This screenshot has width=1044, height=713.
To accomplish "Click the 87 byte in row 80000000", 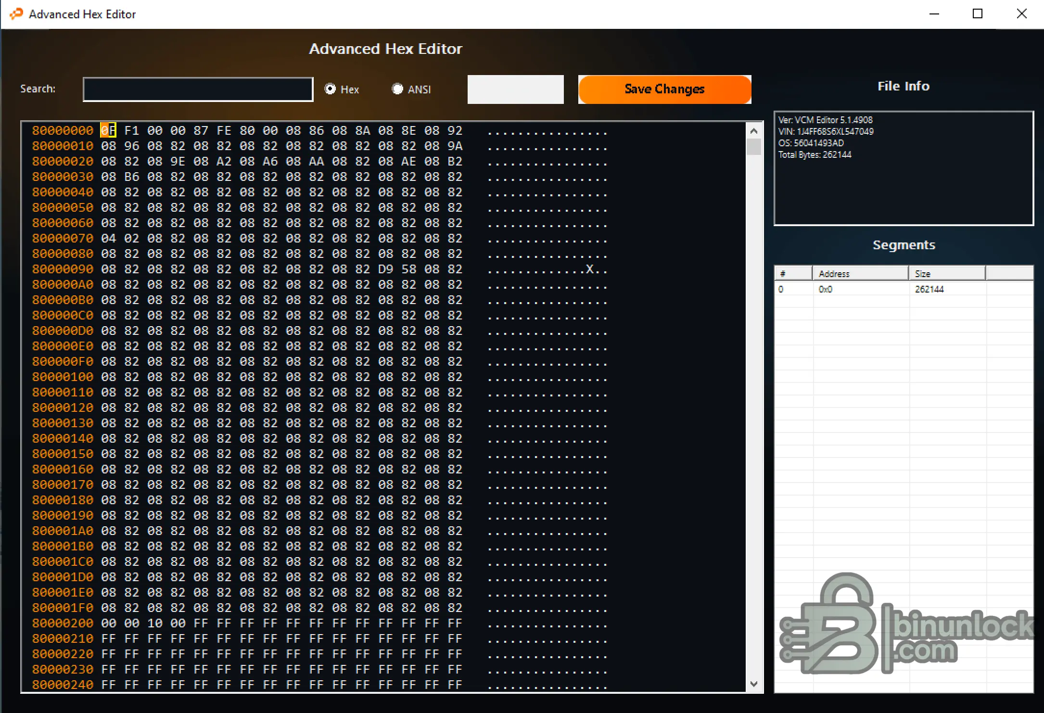I will coord(201,130).
